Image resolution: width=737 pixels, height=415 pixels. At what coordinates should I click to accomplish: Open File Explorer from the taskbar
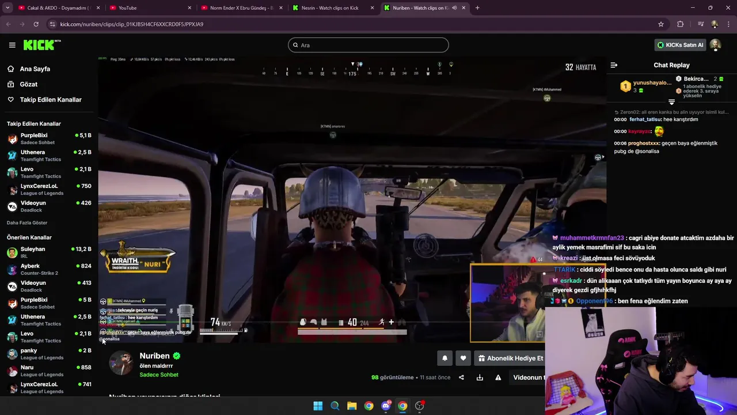pyautogui.click(x=352, y=406)
